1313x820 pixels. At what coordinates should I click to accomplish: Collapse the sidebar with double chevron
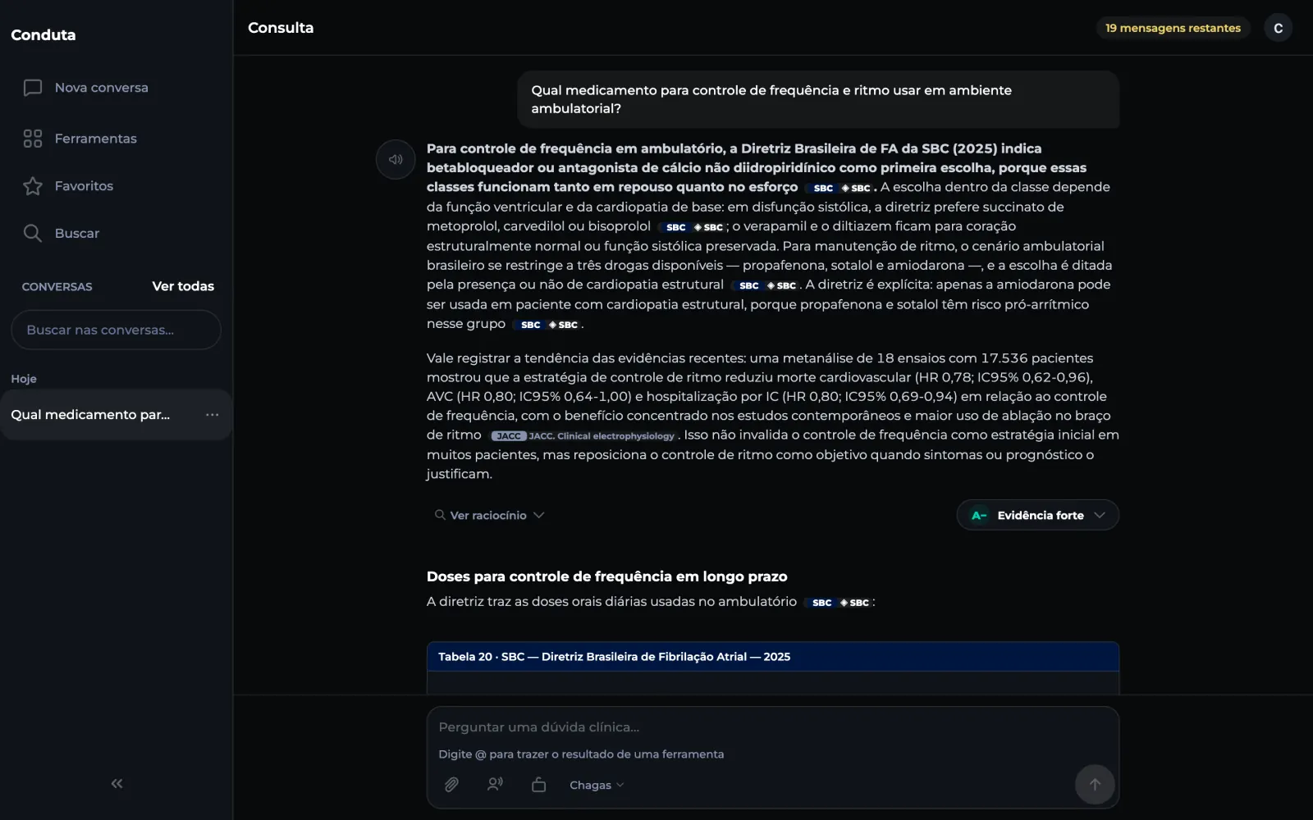[x=117, y=784]
